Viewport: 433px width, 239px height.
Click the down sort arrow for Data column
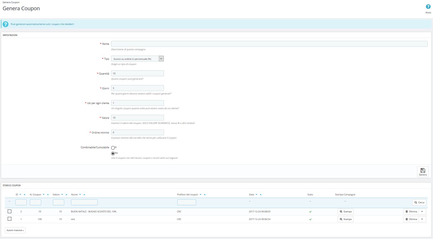(257, 194)
